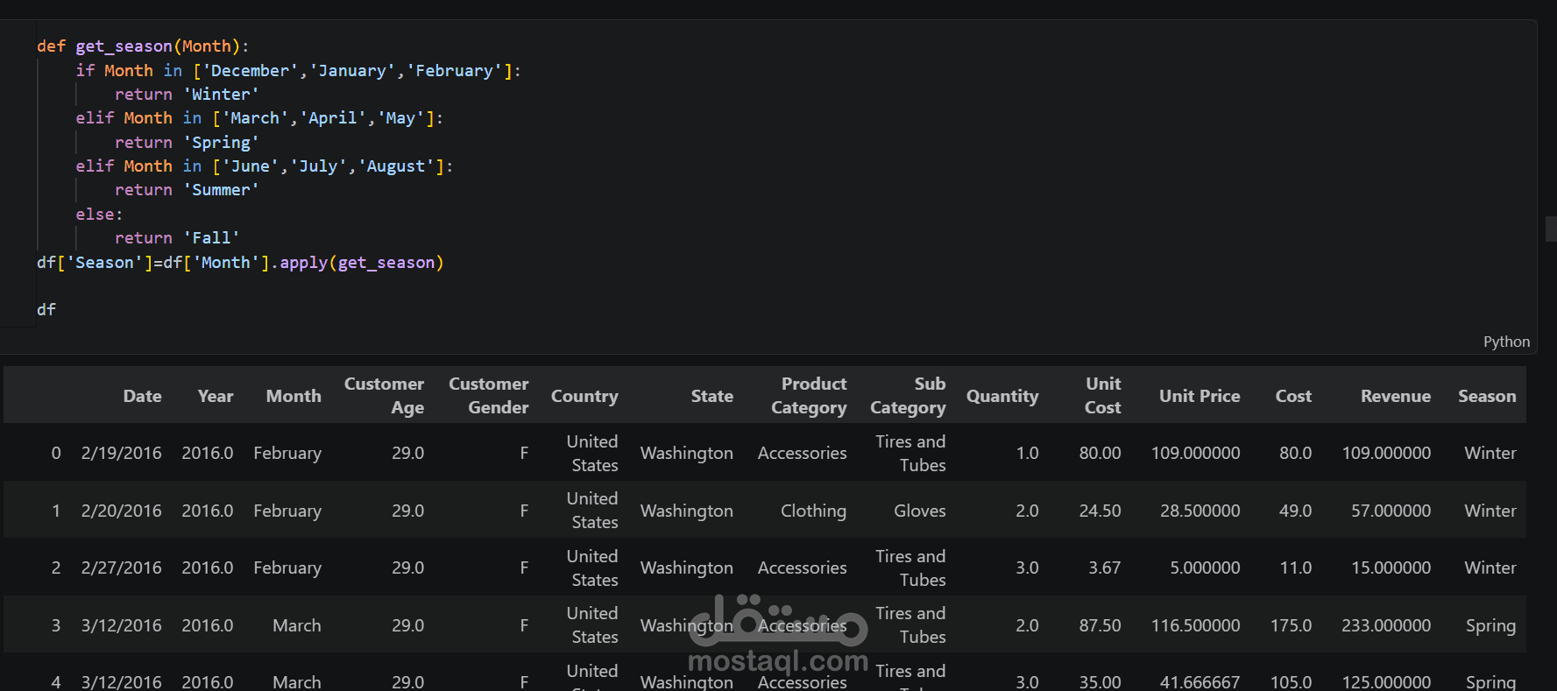Click the unit cost value 3.67
Viewport: 1557px width, 691px height.
[x=1104, y=568]
